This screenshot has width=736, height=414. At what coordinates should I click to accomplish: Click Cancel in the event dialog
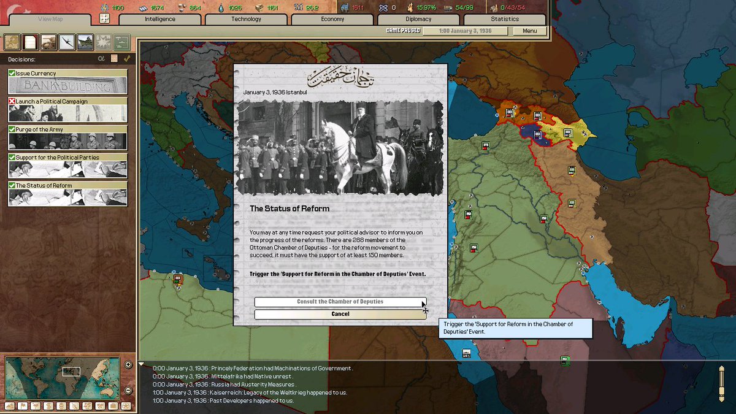click(x=340, y=314)
